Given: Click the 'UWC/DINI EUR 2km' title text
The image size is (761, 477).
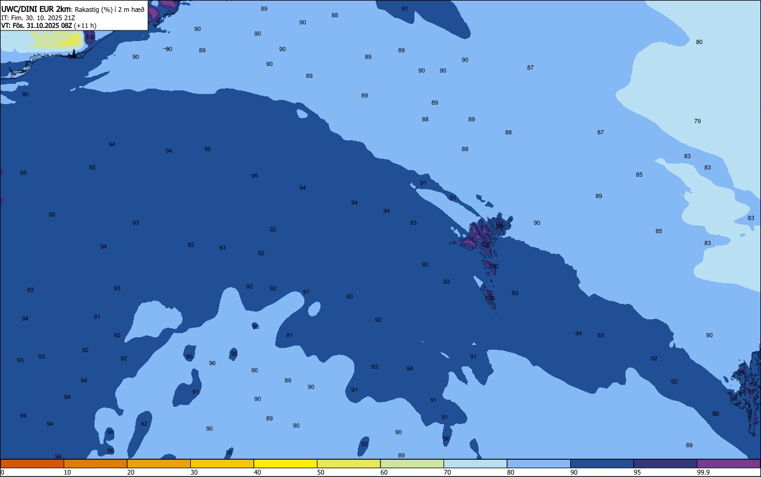Looking at the screenshot, I should point(36,9).
